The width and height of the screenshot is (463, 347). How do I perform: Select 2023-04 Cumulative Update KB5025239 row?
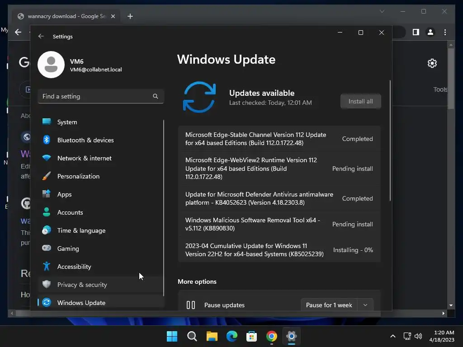(x=279, y=249)
